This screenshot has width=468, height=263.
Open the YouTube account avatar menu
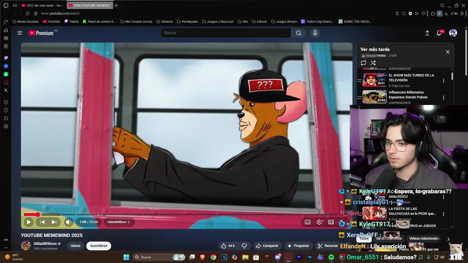coord(453,33)
